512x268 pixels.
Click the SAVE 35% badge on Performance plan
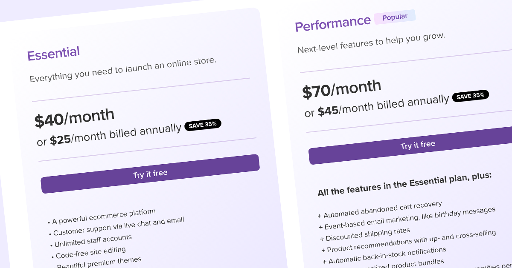click(x=470, y=96)
